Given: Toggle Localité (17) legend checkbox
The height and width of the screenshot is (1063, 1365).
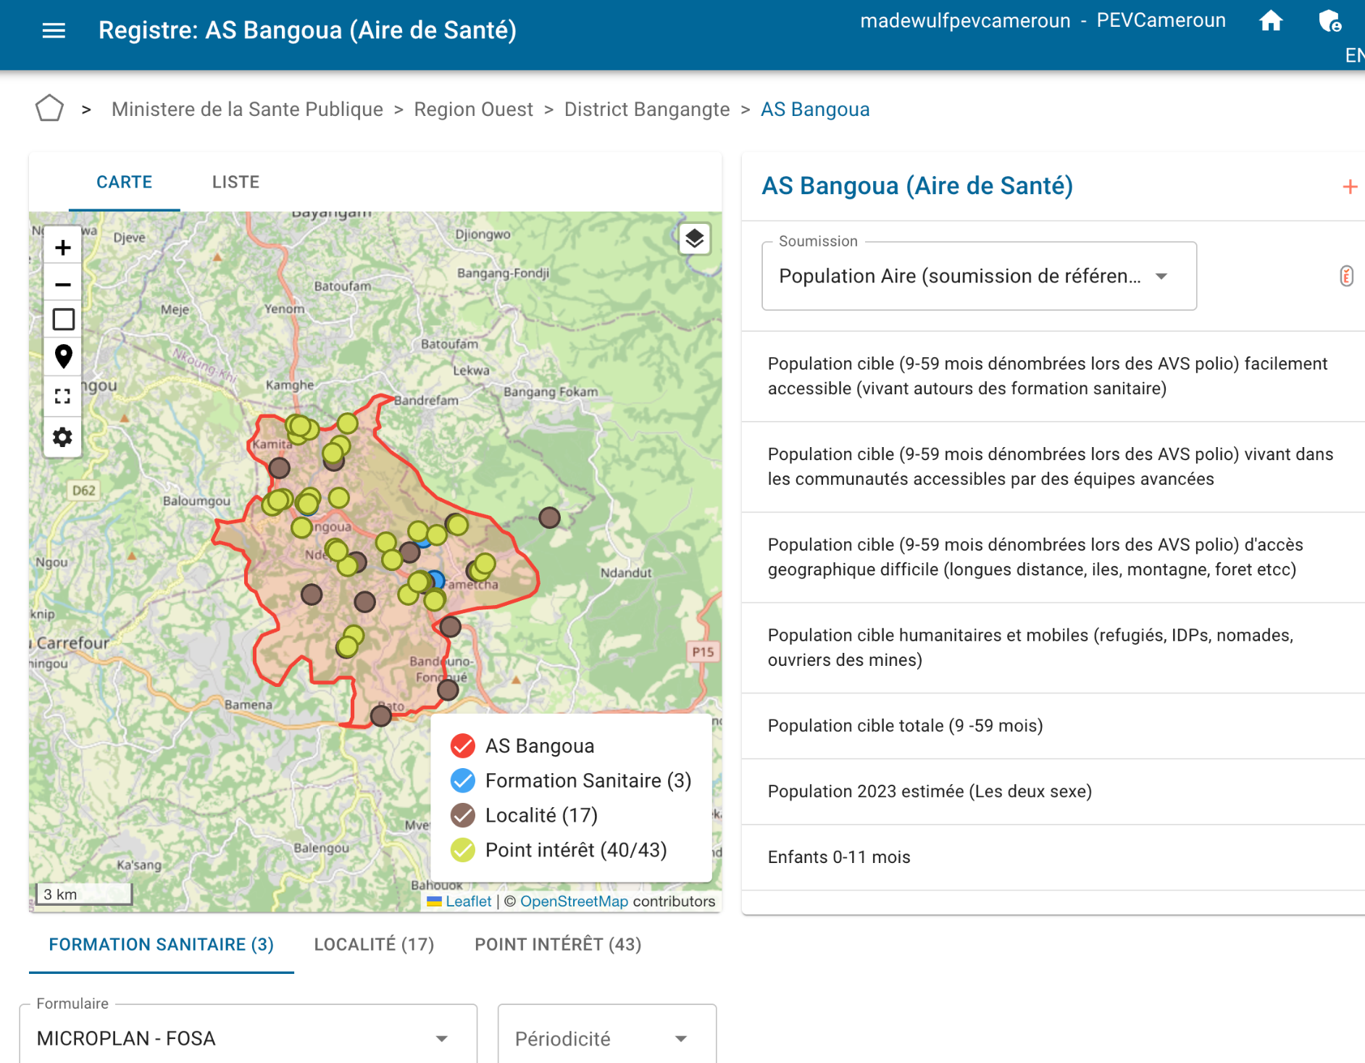Looking at the screenshot, I should [x=463, y=815].
